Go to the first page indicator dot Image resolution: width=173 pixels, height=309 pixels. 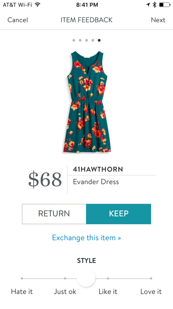(74, 40)
